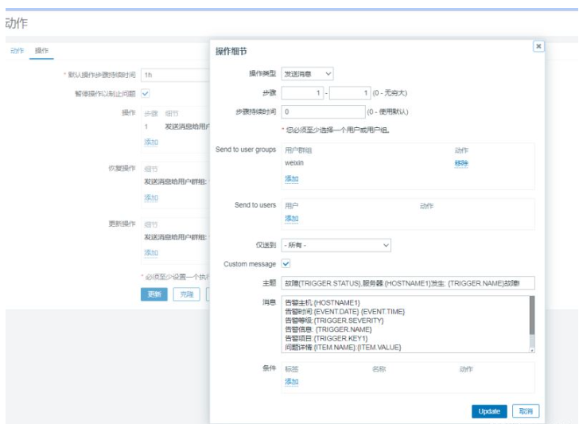579x424 pixels.
Task: Focus the first 步骤 number field
Action: [x=302, y=93]
